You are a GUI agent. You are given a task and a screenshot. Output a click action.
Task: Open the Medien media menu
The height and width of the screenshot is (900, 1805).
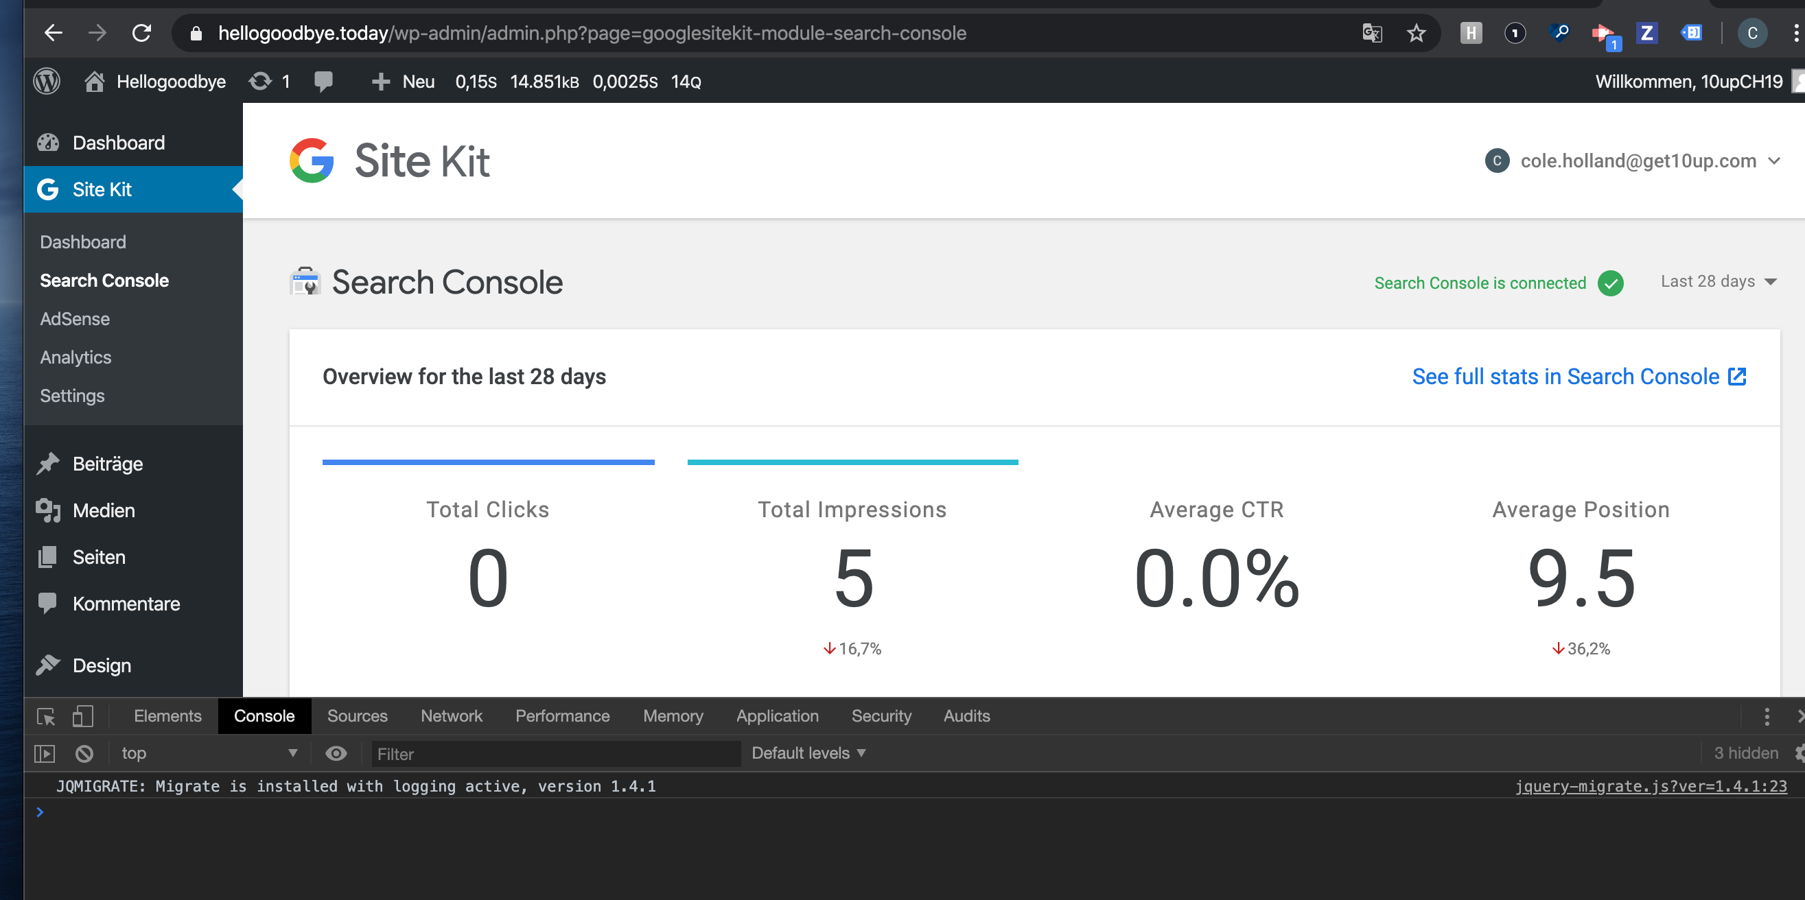[x=133, y=510]
